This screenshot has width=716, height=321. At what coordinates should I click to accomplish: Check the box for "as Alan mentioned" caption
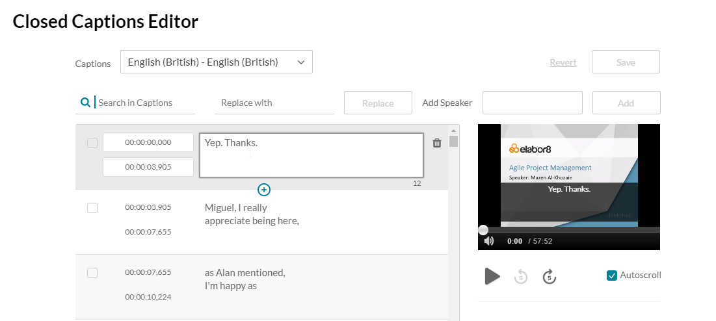[x=92, y=273]
